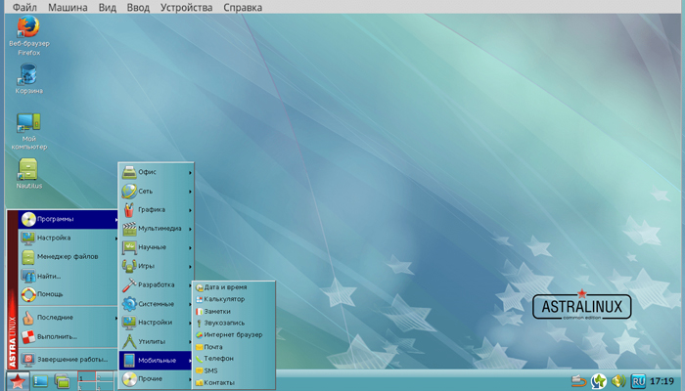685x391 pixels.
Task: Open Заметки mobile app
Action: 234,311
